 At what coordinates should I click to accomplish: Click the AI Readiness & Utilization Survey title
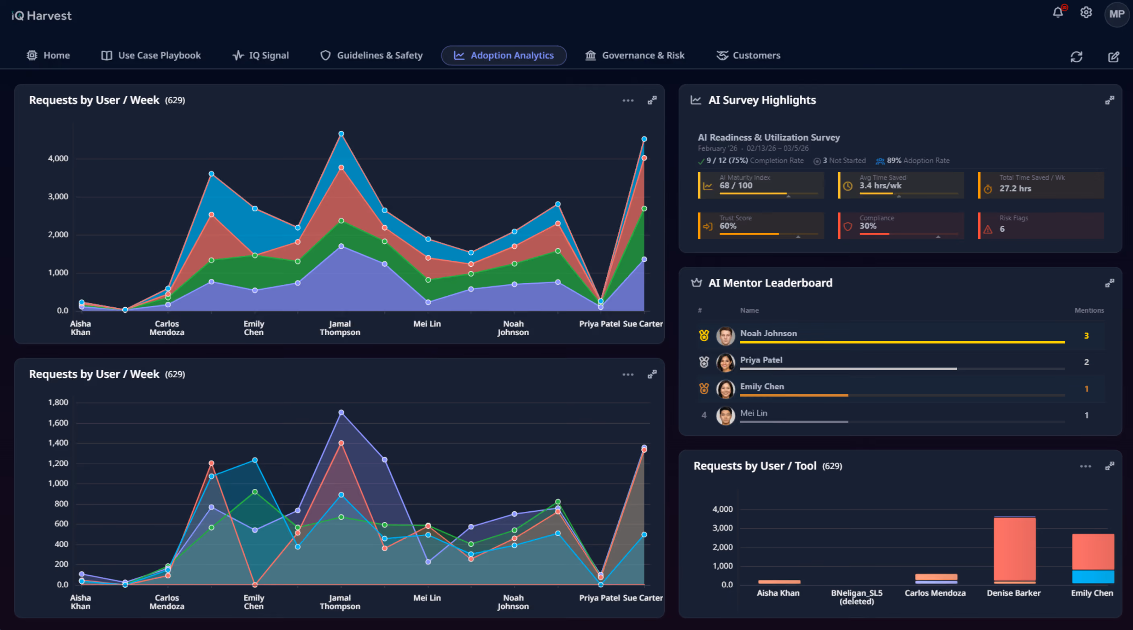tap(769, 138)
